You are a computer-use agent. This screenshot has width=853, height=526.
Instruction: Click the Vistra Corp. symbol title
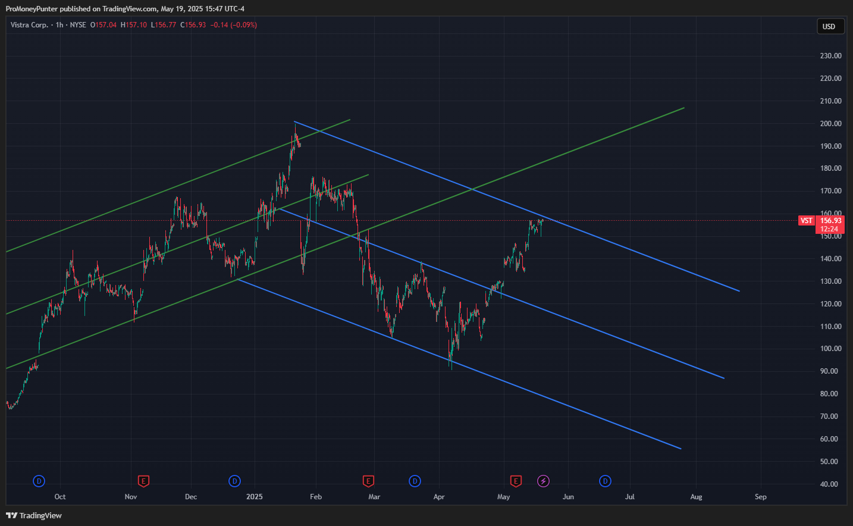click(x=30, y=25)
